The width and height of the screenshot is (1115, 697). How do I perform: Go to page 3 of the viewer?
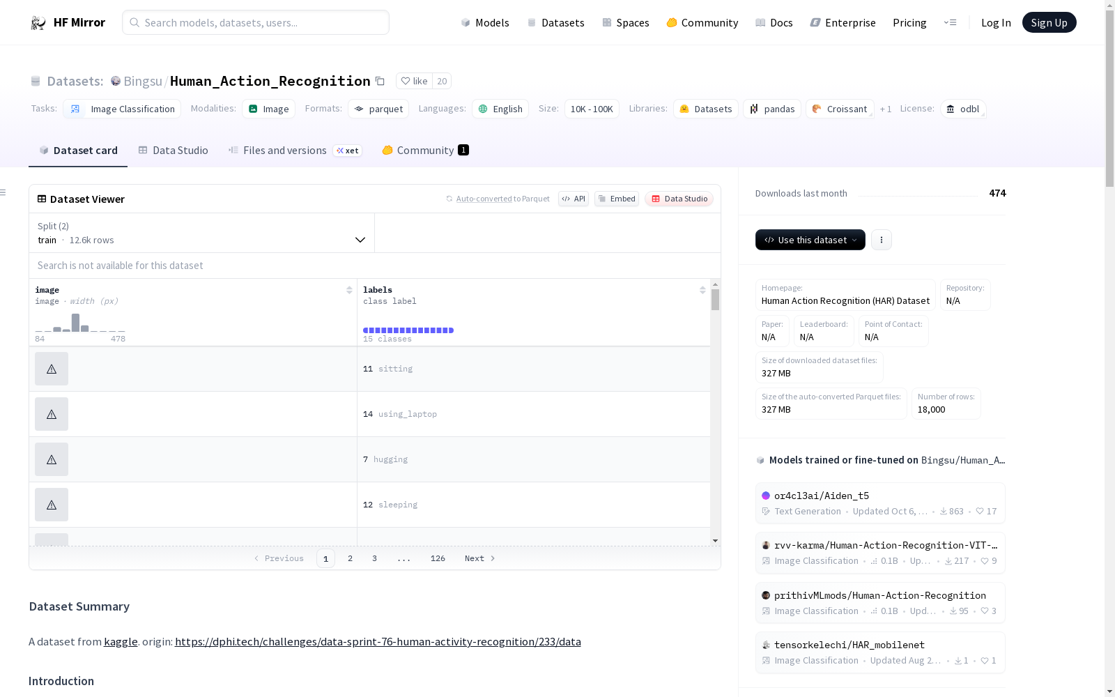click(374, 558)
